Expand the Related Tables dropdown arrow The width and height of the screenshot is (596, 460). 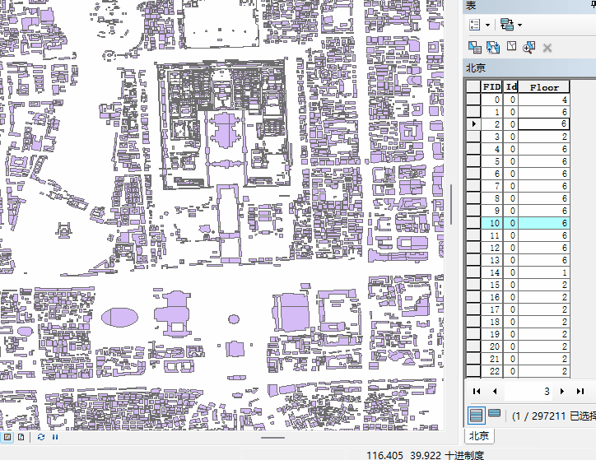click(x=519, y=26)
